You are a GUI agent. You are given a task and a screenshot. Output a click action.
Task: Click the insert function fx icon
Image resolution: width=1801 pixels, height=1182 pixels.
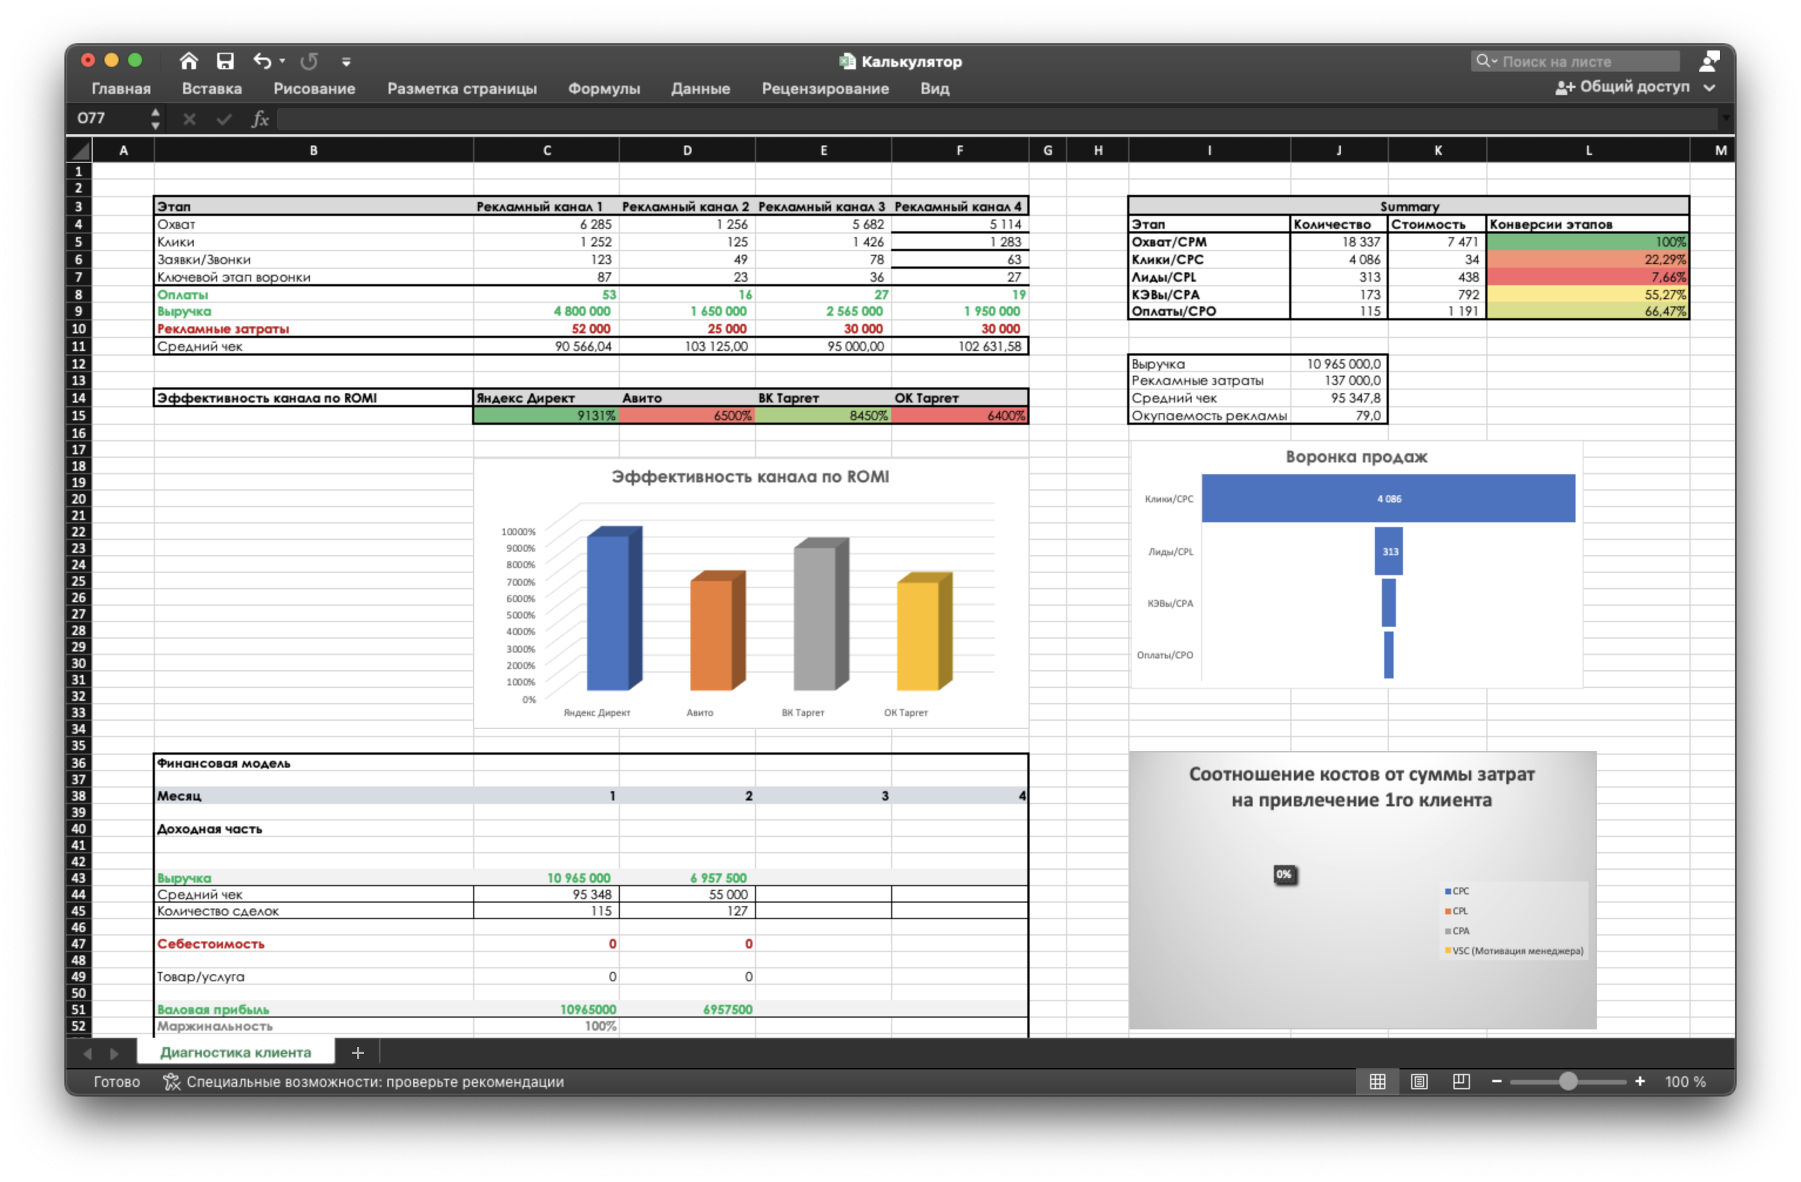click(259, 119)
